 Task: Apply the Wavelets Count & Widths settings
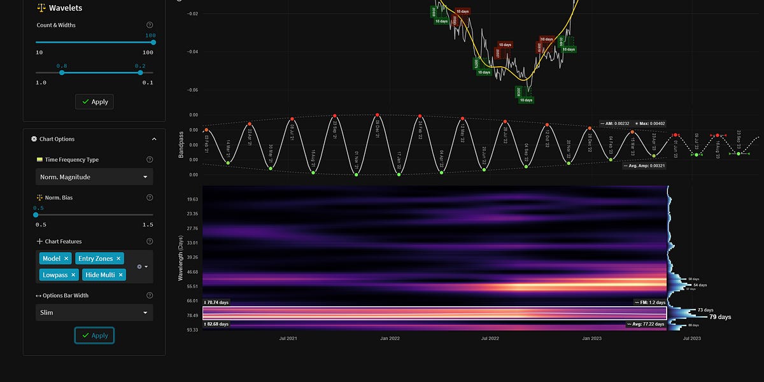click(x=94, y=101)
